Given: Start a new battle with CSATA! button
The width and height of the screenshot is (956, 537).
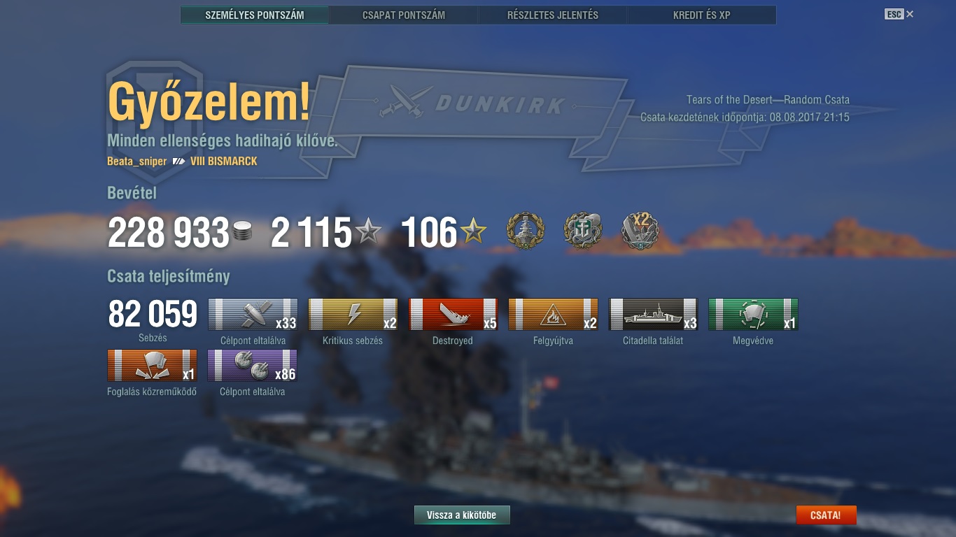Looking at the screenshot, I should tap(826, 515).
